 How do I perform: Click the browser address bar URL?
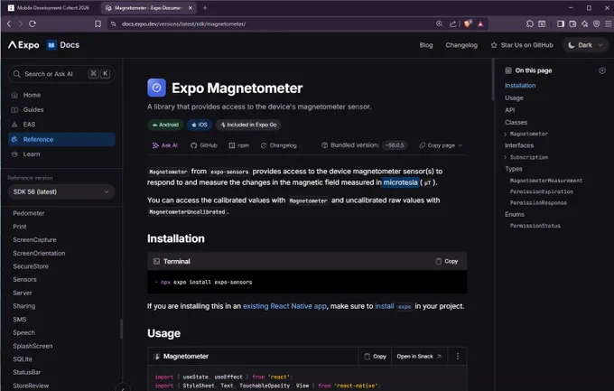pyautogui.click(x=183, y=23)
